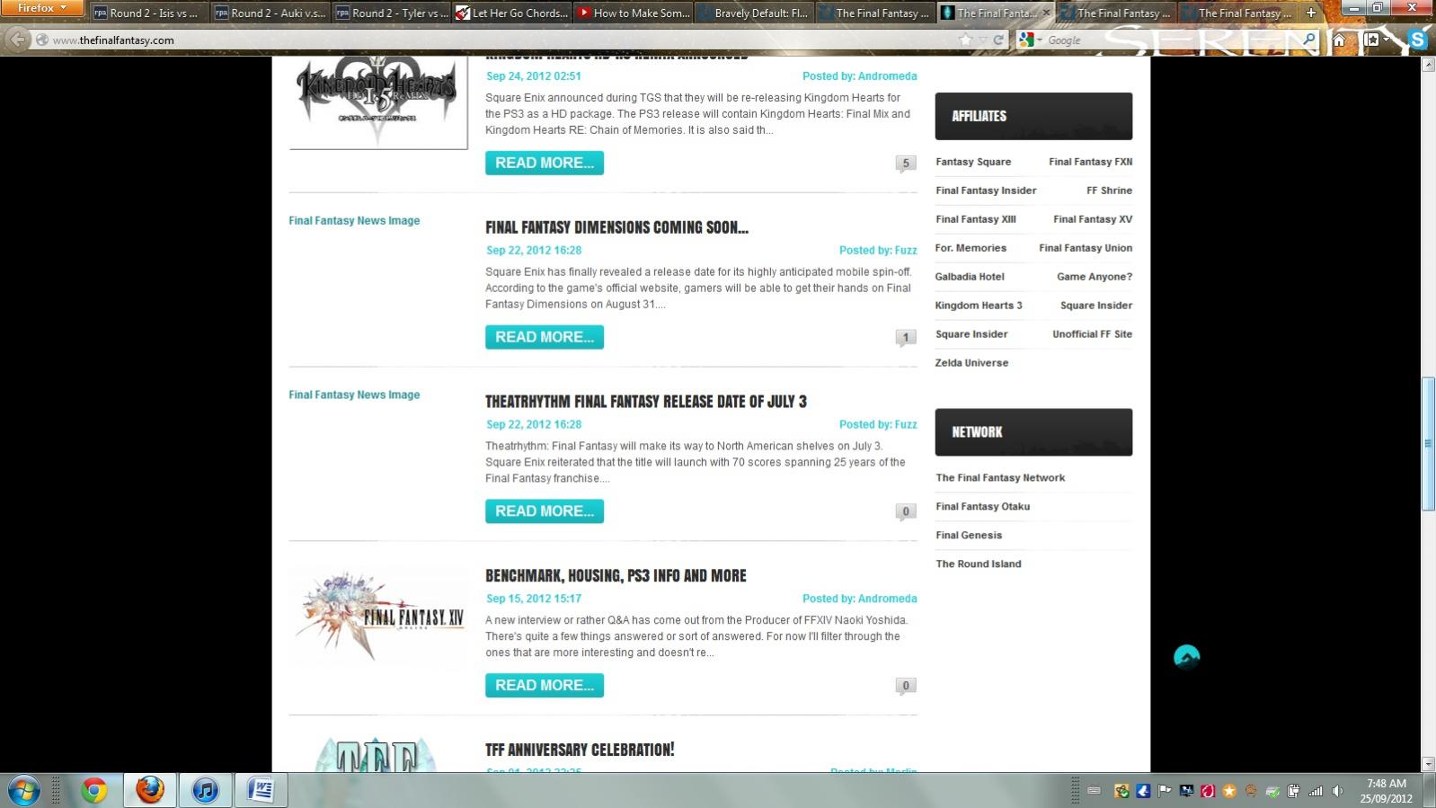Viewport: 1436px width, 808px height.
Task: Open the Final Fantasy Otaku network link
Action: click(982, 507)
